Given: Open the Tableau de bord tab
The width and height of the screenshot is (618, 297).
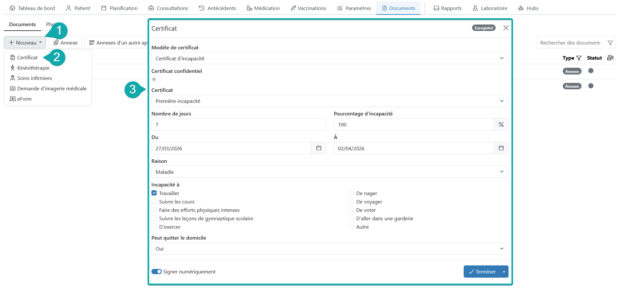Looking at the screenshot, I should pyautogui.click(x=32, y=8).
